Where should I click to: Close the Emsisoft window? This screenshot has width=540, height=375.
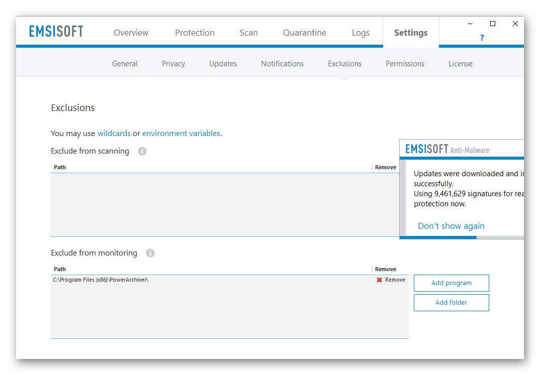tap(515, 24)
